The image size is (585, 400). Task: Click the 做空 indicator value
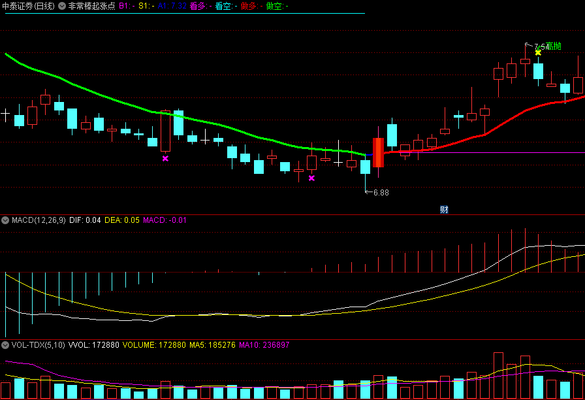tap(277, 6)
